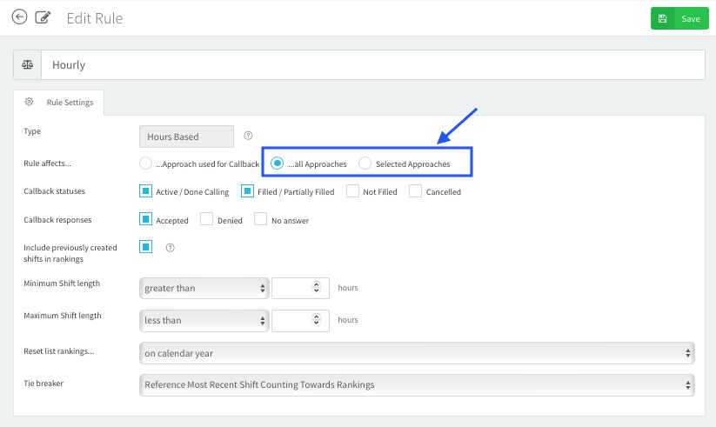Click the Maximum Shift length label

pos(63,316)
